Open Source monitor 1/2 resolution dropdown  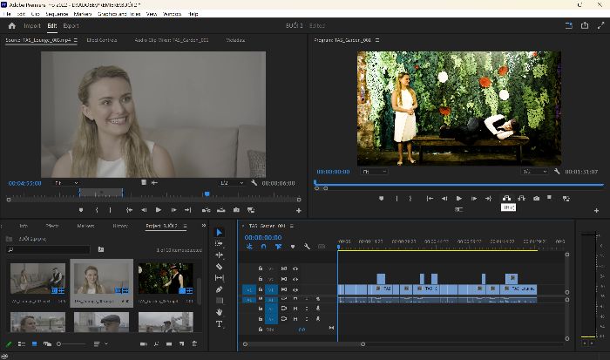pos(232,183)
